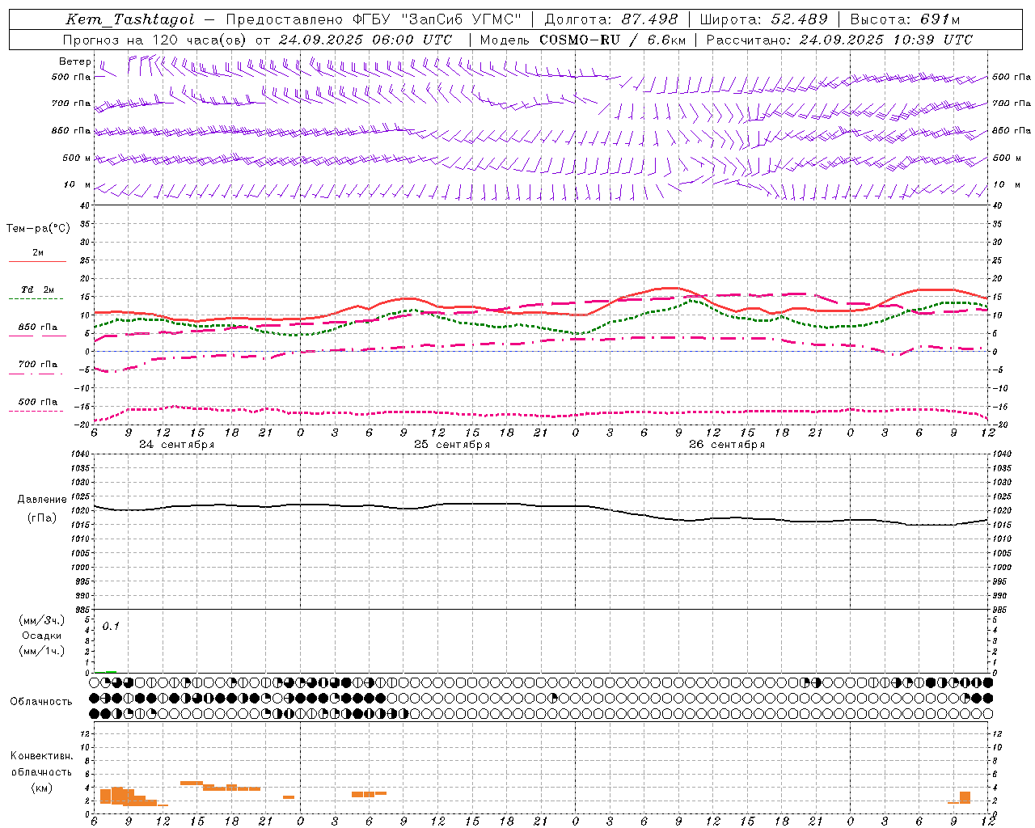1035x828 pixels.
Task: Click the green dashed line sample under 'Td 2м'
Action: 37,299
